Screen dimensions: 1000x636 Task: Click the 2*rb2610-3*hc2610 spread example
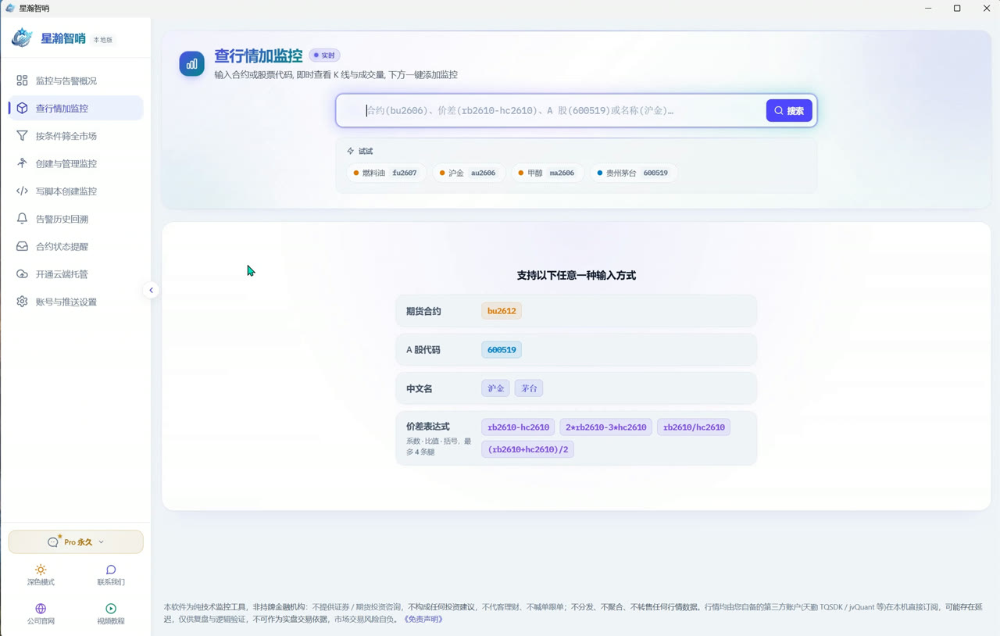point(605,427)
